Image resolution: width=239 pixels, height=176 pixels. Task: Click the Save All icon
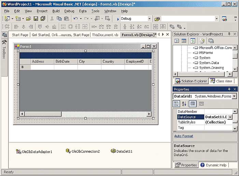[x=43, y=18]
